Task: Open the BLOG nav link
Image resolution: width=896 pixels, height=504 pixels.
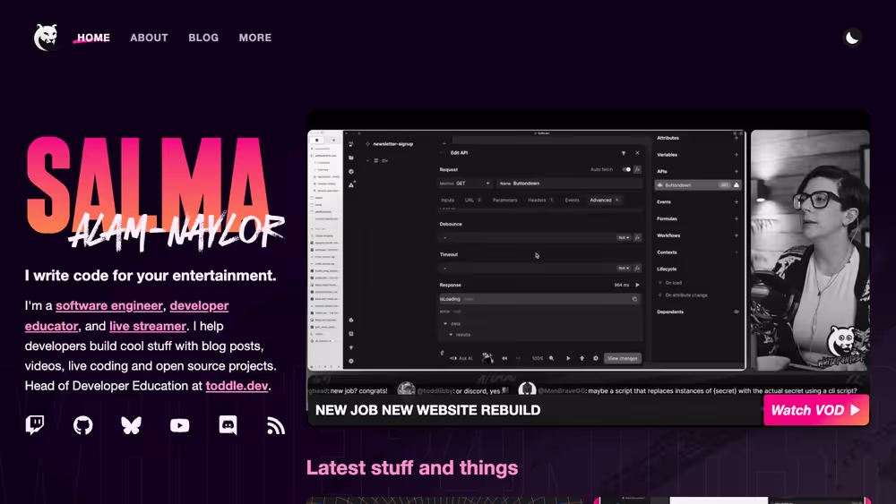Action: click(203, 38)
